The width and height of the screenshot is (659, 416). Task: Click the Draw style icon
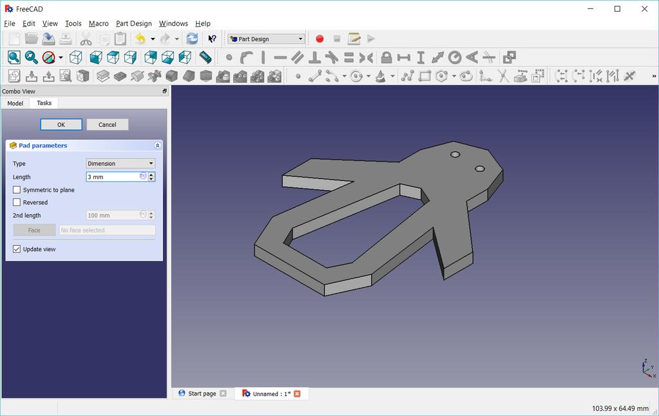tap(49, 57)
